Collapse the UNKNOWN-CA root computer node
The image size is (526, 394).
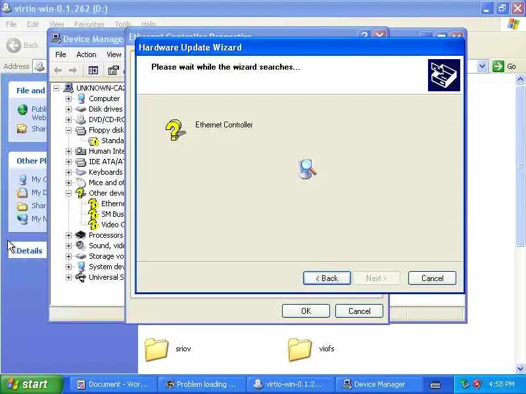pos(56,88)
